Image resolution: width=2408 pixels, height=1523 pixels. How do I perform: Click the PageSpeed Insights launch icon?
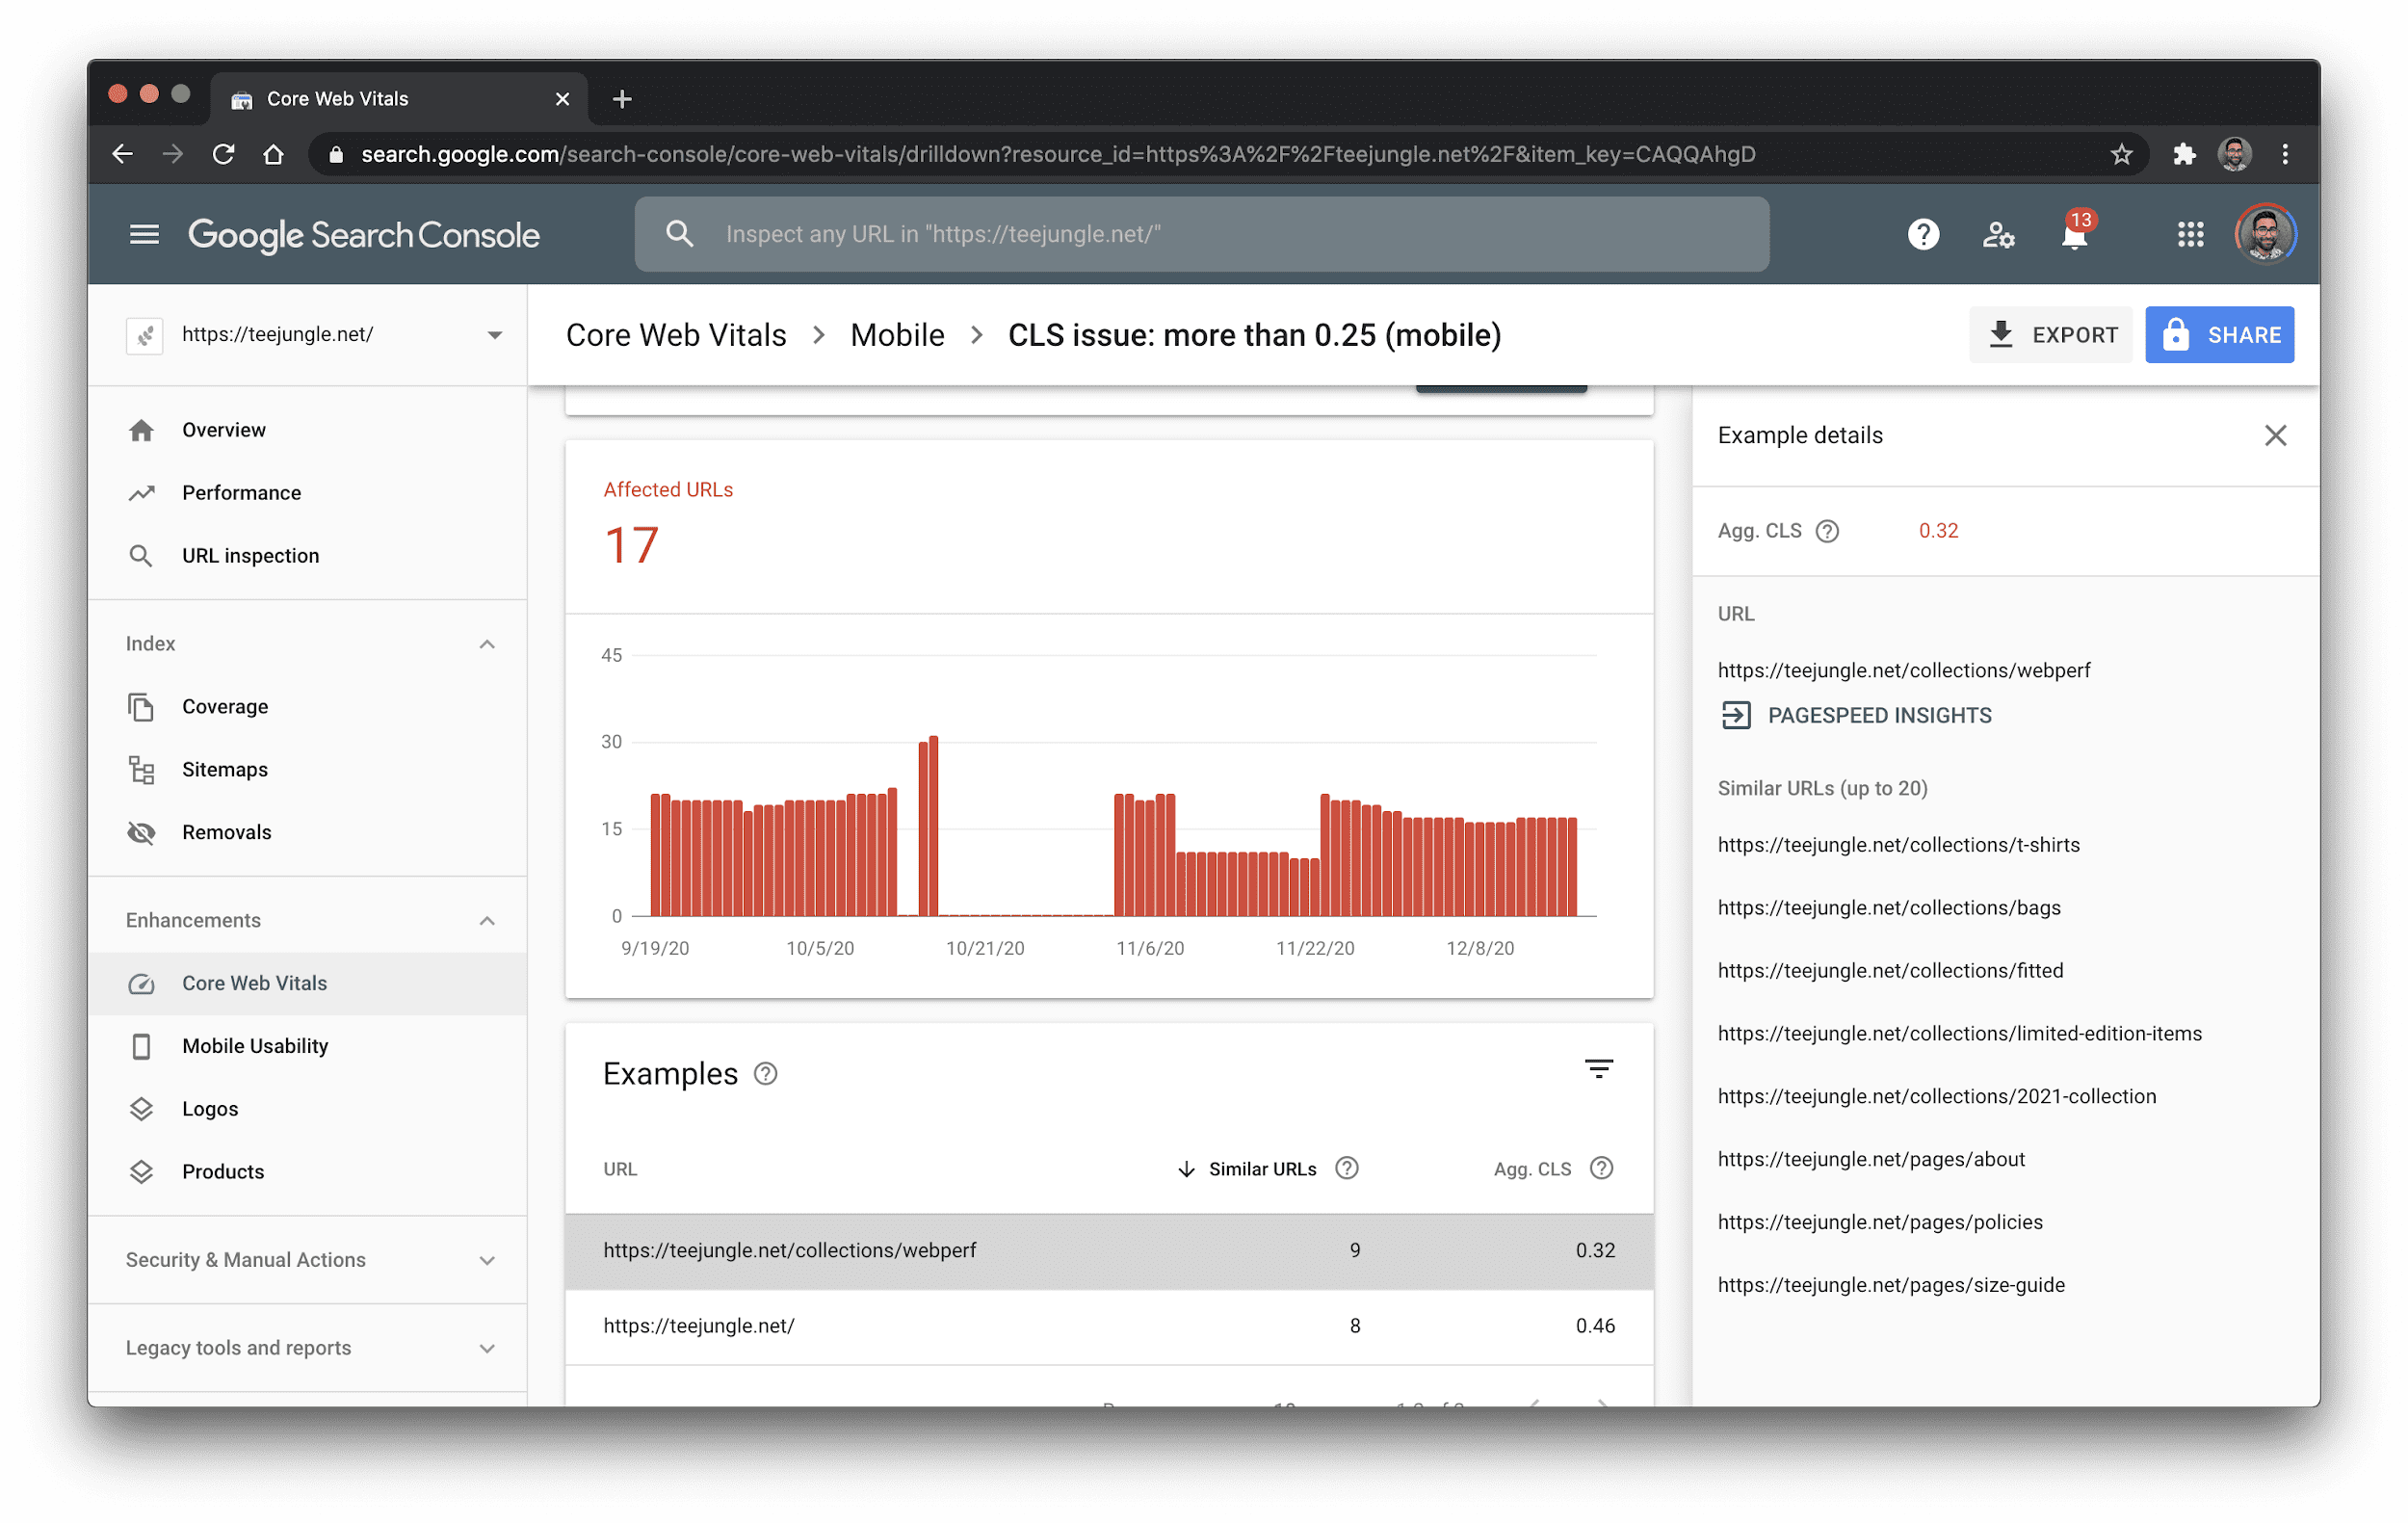1735,714
